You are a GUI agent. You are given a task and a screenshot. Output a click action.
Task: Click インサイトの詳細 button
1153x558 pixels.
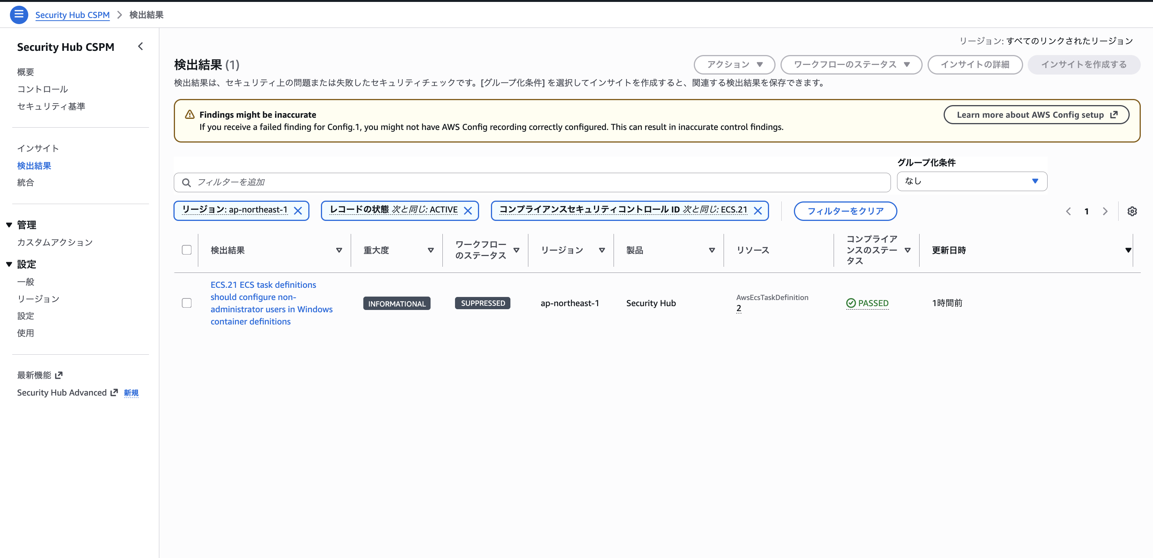point(975,65)
